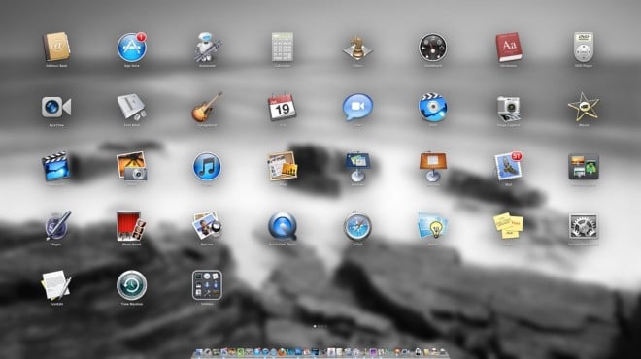Open iMovie gold star icon

click(x=584, y=107)
